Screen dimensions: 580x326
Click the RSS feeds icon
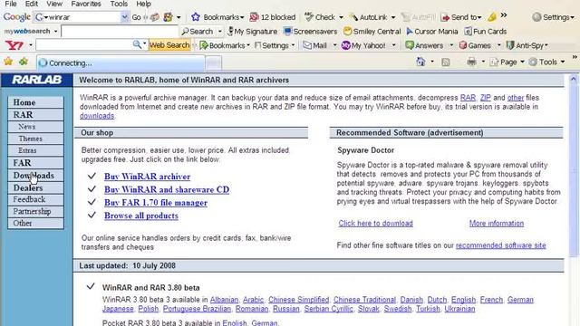point(446,62)
